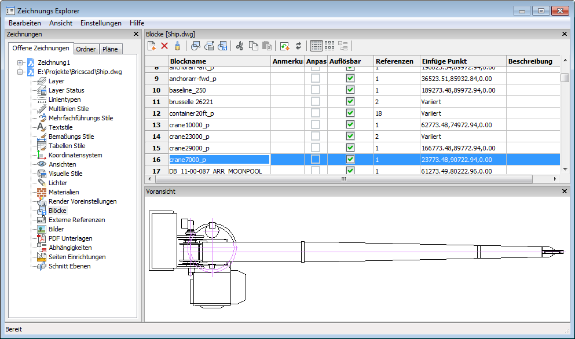Expand the Zeichnung1 tree node
Screen dimensions: 575x339
coord(21,62)
